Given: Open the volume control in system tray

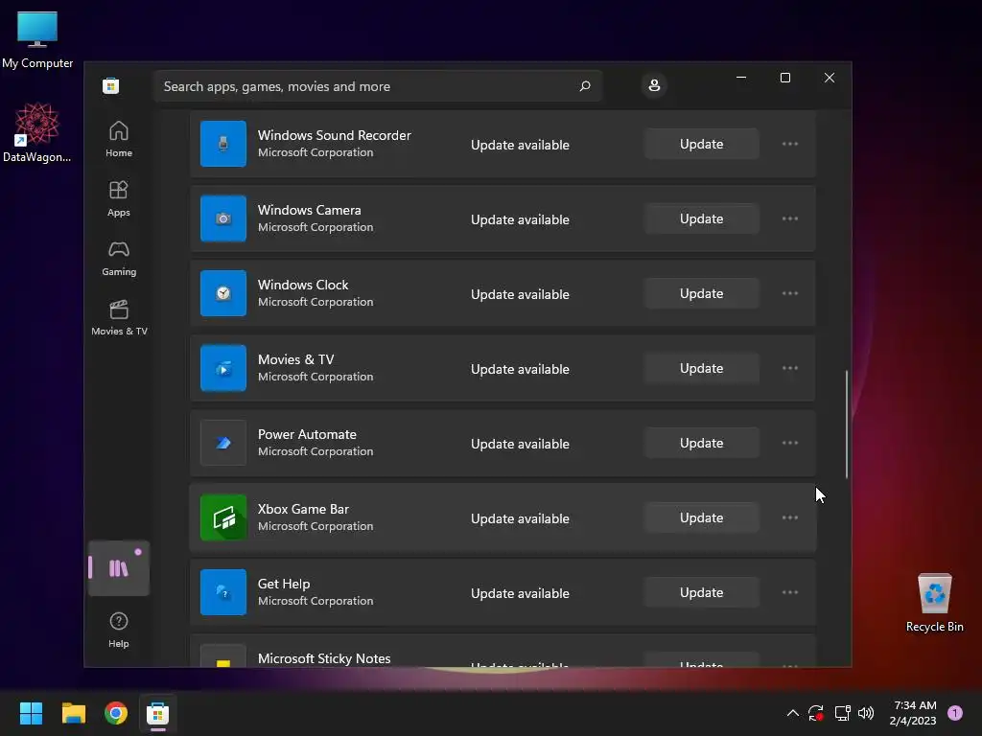Looking at the screenshot, I should coord(866,713).
